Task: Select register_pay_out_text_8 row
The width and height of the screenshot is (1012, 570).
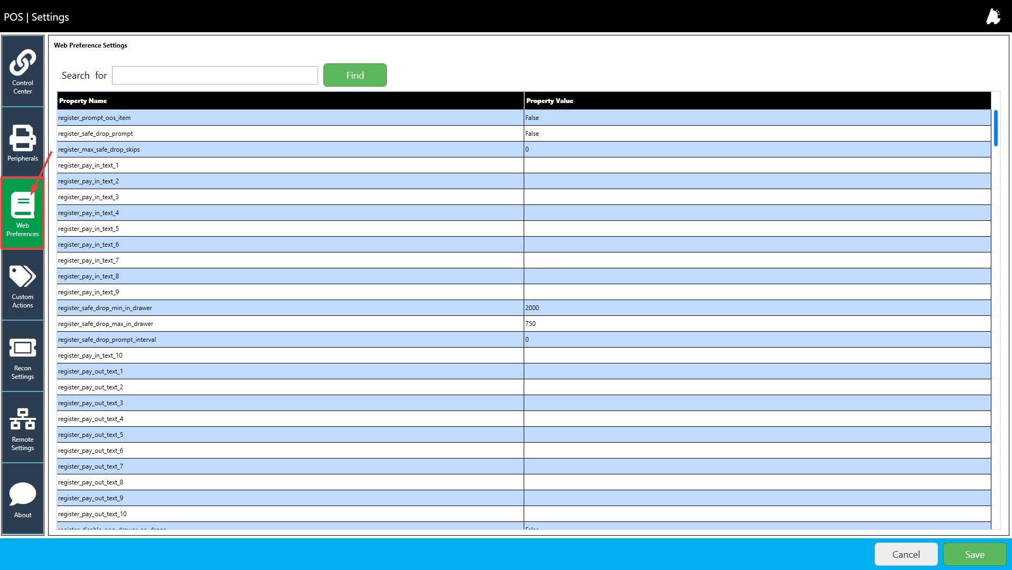Action: (x=524, y=482)
